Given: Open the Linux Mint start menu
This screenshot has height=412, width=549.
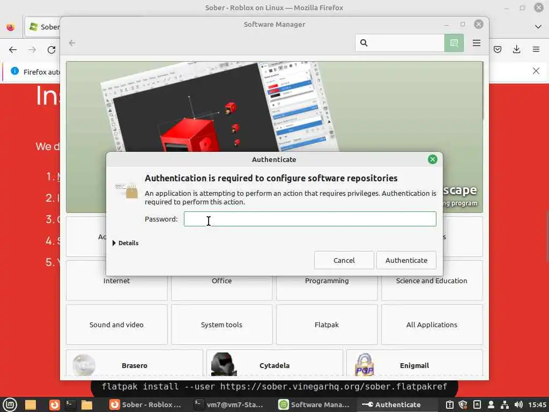Looking at the screenshot, I should tap(10, 404).
